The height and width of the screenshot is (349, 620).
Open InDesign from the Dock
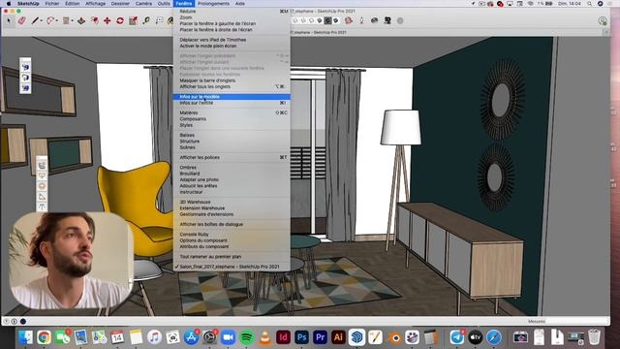click(x=283, y=337)
